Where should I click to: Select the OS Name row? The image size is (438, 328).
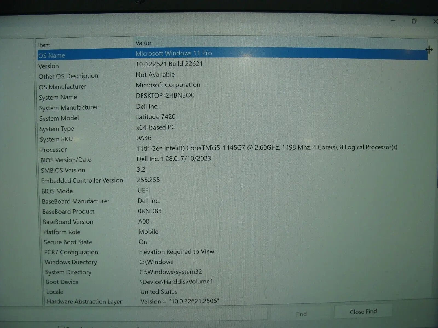232,54
